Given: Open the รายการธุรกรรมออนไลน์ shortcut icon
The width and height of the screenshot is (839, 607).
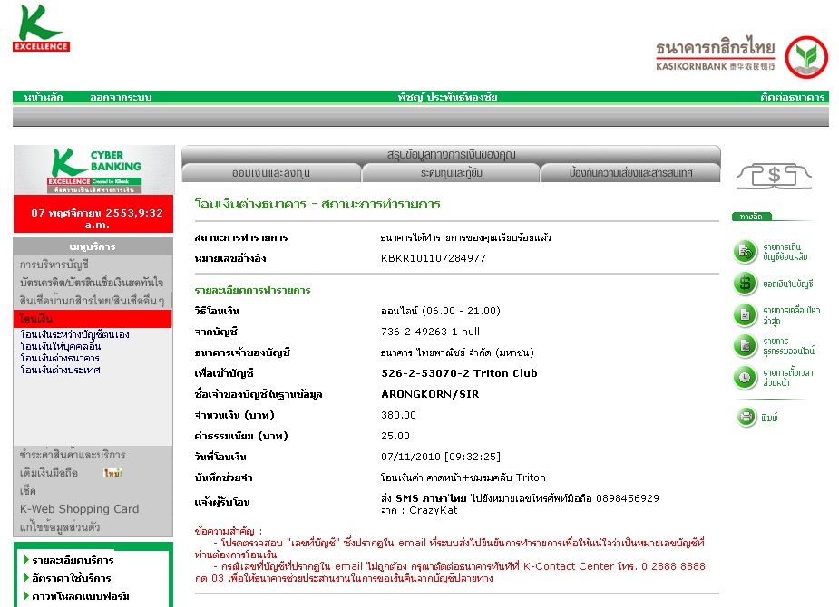Looking at the screenshot, I should (745, 346).
